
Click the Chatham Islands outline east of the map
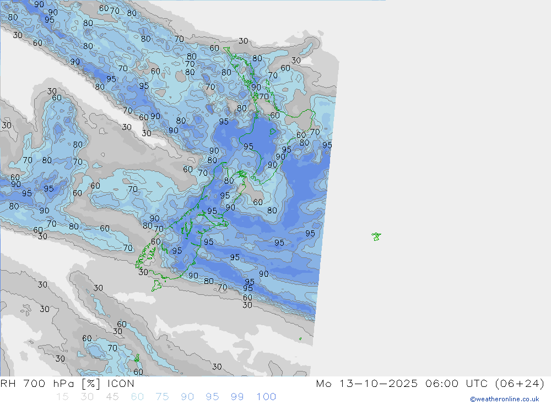(x=376, y=236)
